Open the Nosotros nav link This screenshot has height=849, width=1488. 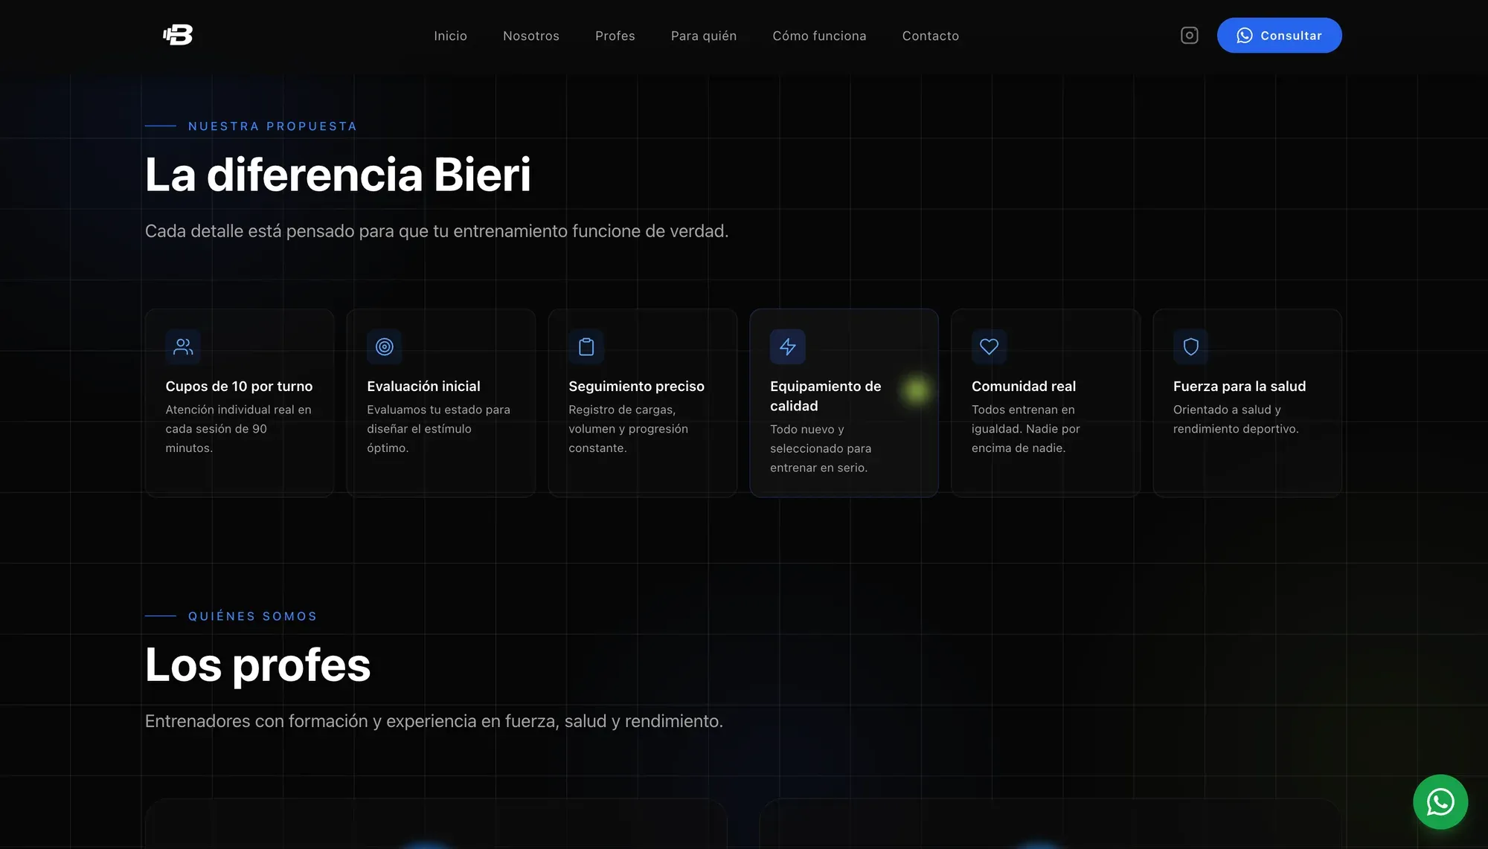531,36
